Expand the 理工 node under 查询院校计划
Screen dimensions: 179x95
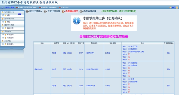tap(3, 21)
